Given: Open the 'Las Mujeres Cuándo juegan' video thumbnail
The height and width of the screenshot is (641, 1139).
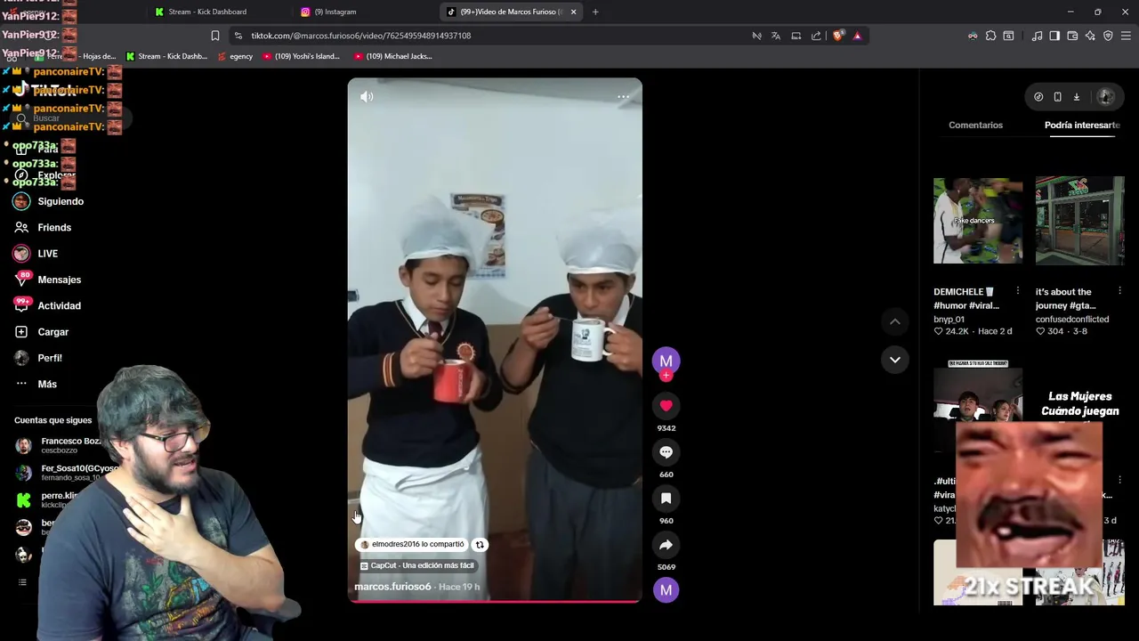Looking at the screenshot, I should [x=1079, y=403].
